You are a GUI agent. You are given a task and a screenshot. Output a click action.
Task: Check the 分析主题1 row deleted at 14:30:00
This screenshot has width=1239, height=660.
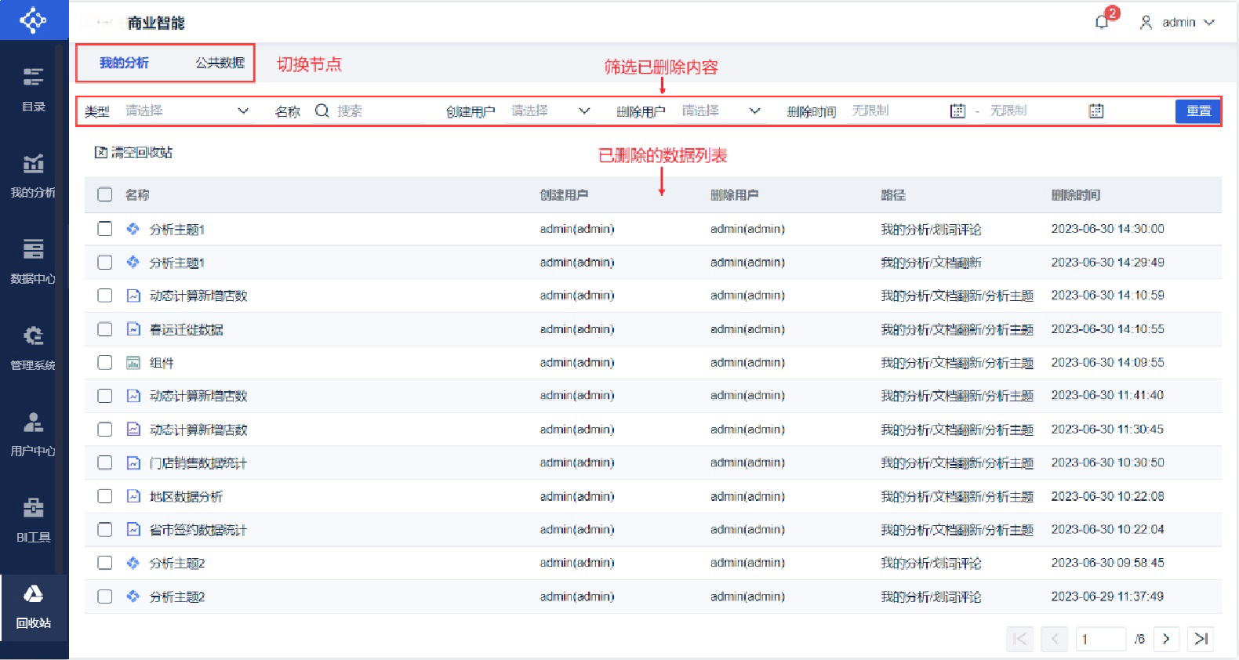point(105,229)
